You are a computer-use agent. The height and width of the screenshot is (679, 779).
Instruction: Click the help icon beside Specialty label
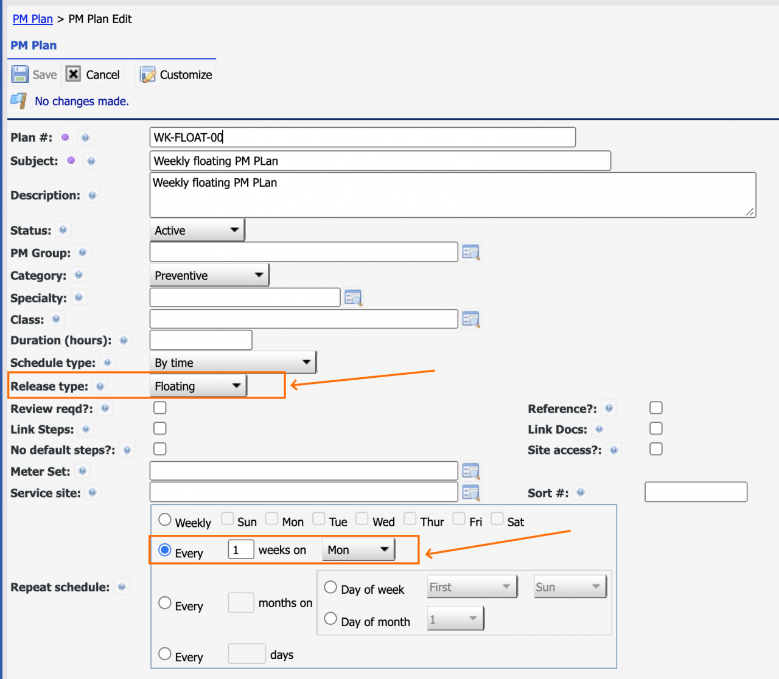pyautogui.click(x=79, y=298)
